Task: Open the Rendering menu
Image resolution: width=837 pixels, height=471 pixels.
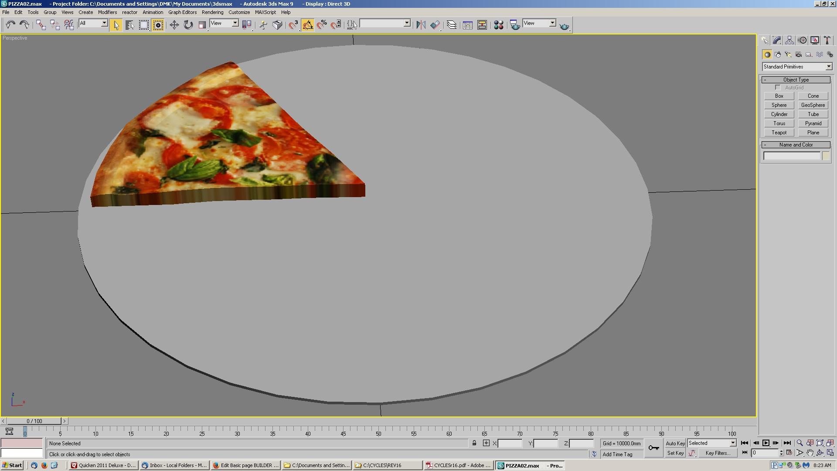Action: click(x=212, y=12)
